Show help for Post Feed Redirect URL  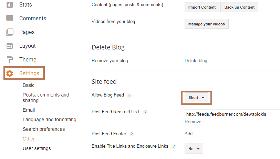[145, 112]
